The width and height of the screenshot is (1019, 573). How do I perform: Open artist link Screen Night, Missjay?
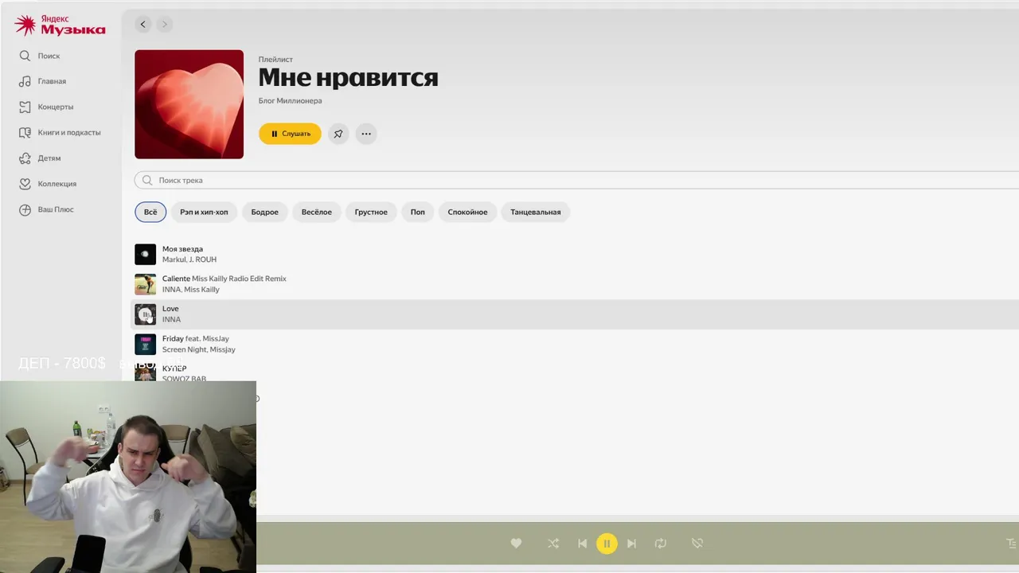point(199,349)
